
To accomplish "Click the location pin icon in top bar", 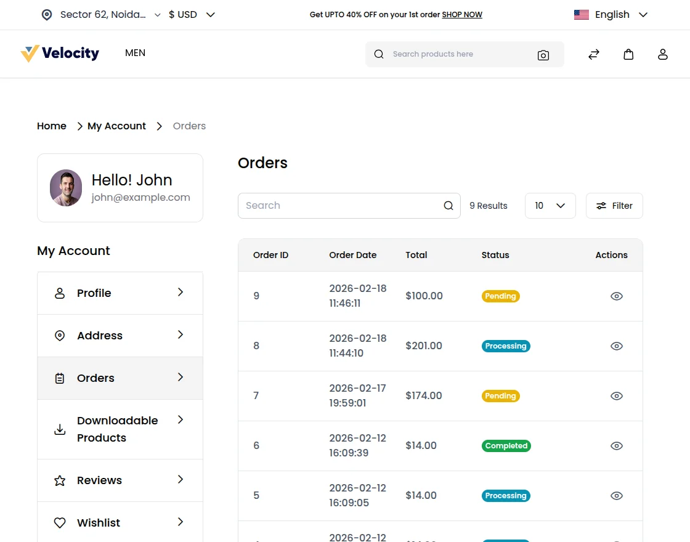I will point(47,15).
